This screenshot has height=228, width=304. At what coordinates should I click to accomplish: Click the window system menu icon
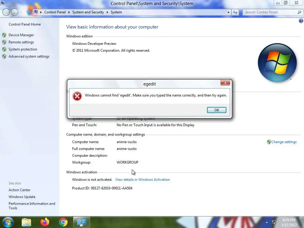click(x=2, y=2)
